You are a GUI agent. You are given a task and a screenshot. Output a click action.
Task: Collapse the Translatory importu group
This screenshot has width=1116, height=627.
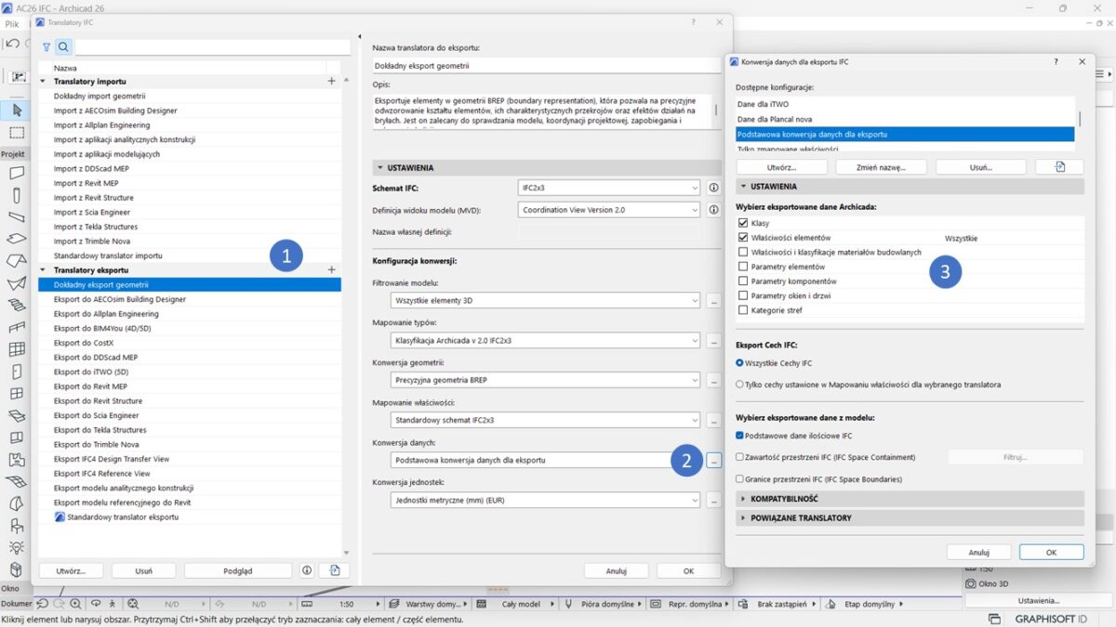click(44, 82)
